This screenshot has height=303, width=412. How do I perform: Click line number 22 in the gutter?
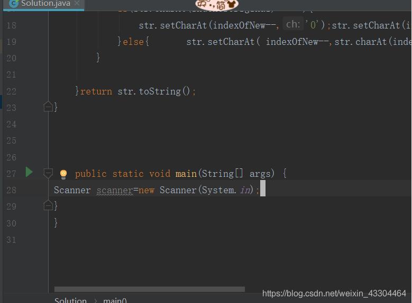(x=11, y=91)
